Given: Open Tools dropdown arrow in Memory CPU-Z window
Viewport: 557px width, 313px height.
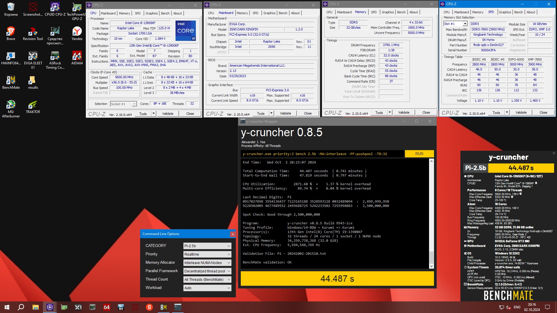Looking at the screenshot, I should [390, 112].
